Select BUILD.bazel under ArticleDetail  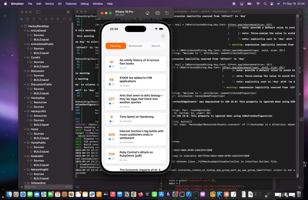41,39
